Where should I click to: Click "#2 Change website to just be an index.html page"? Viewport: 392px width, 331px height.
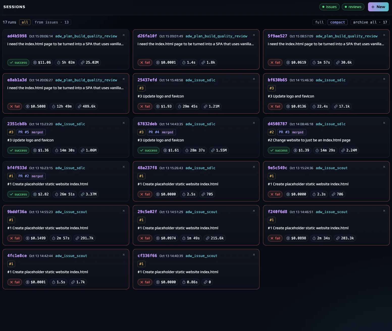309,140
